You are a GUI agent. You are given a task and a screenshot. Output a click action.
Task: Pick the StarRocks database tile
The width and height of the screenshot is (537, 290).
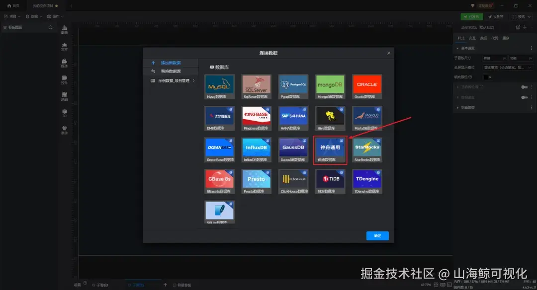[367, 150]
